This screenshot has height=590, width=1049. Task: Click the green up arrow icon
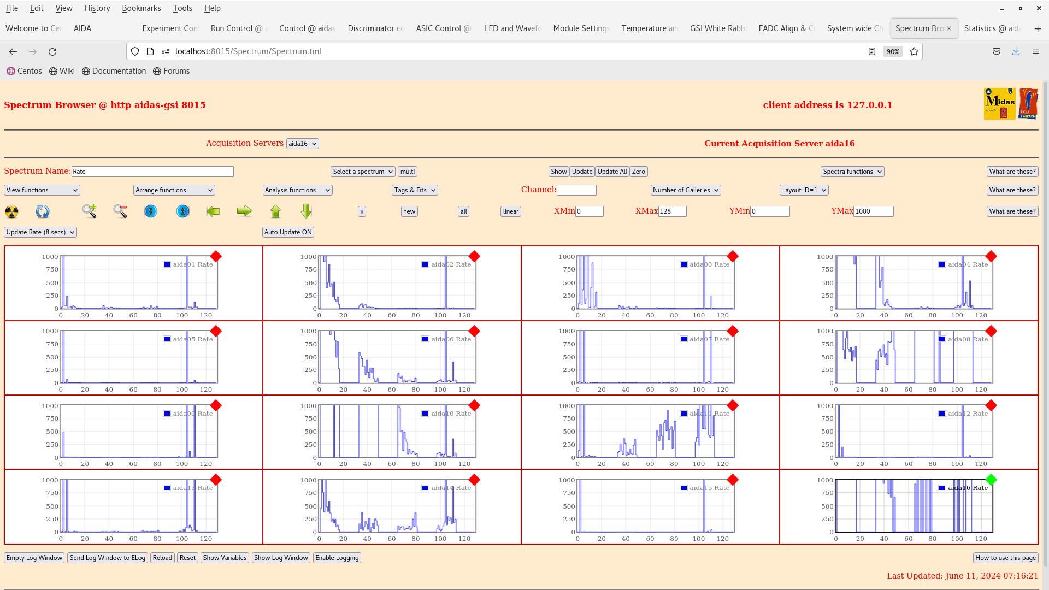click(275, 211)
